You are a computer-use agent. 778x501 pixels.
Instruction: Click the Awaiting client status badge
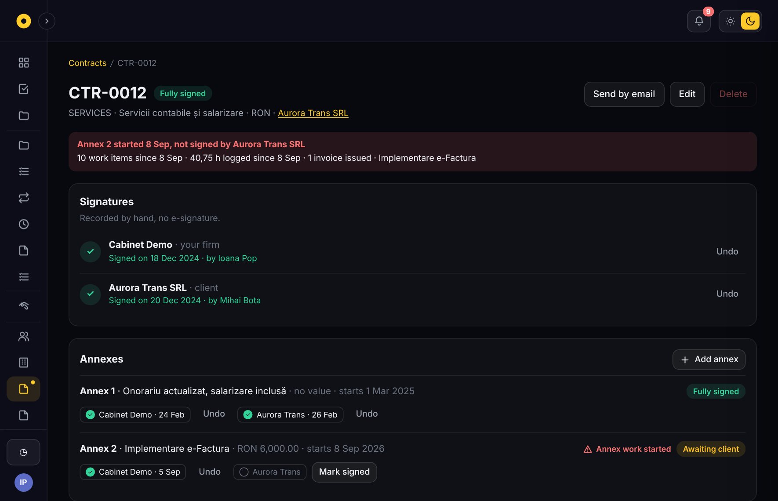pyautogui.click(x=711, y=449)
